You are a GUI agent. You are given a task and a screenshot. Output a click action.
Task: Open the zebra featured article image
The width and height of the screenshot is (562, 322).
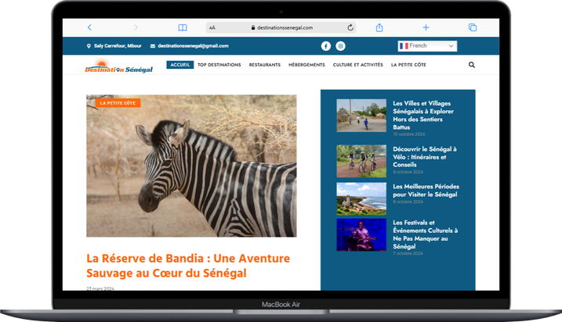(191, 166)
